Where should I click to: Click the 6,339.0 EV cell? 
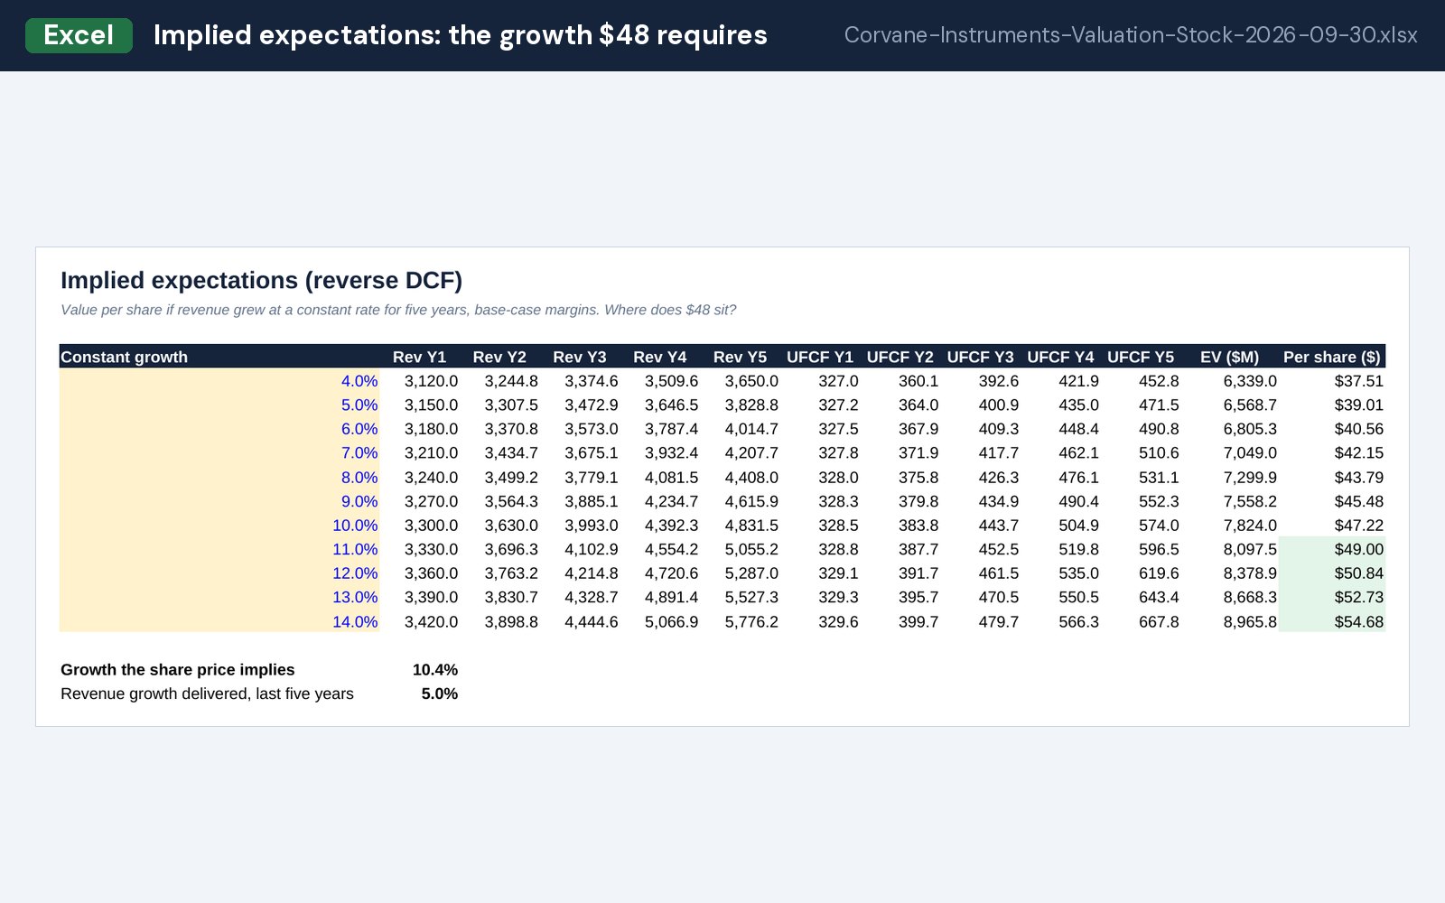[x=1250, y=381]
